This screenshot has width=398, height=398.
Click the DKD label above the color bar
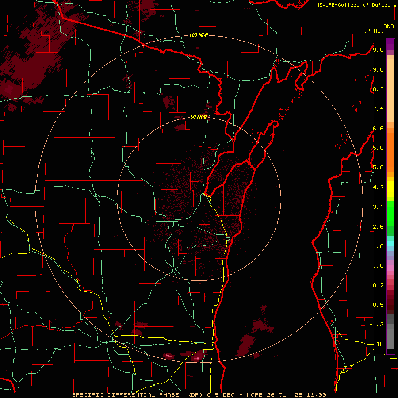click(x=389, y=27)
